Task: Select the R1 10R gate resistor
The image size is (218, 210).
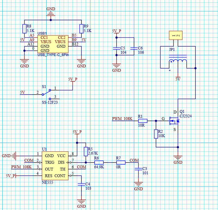Action: click(142, 121)
